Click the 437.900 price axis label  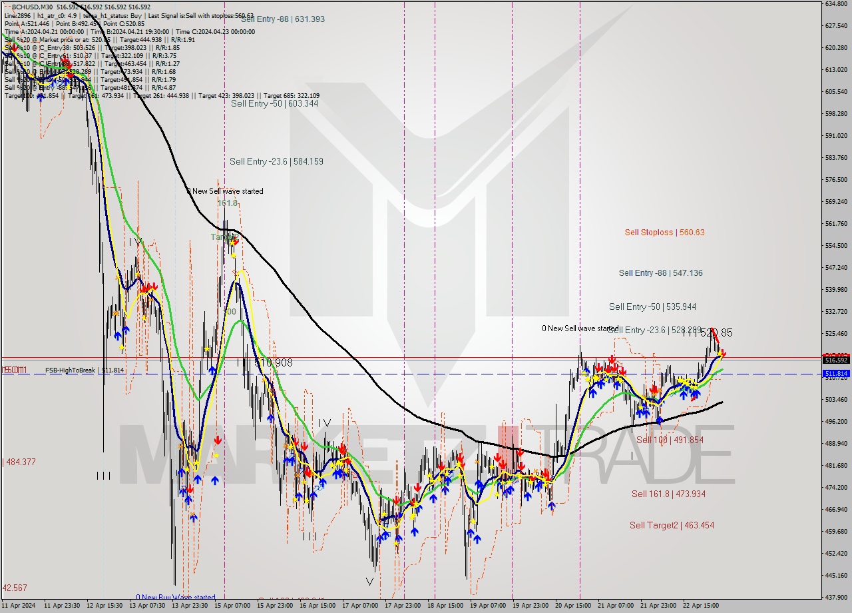pyautogui.click(x=836, y=598)
